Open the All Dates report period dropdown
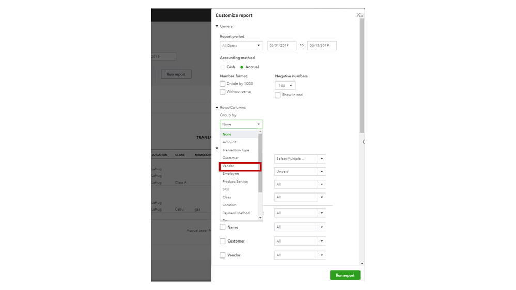516x290 pixels. [x=241, y=46]
